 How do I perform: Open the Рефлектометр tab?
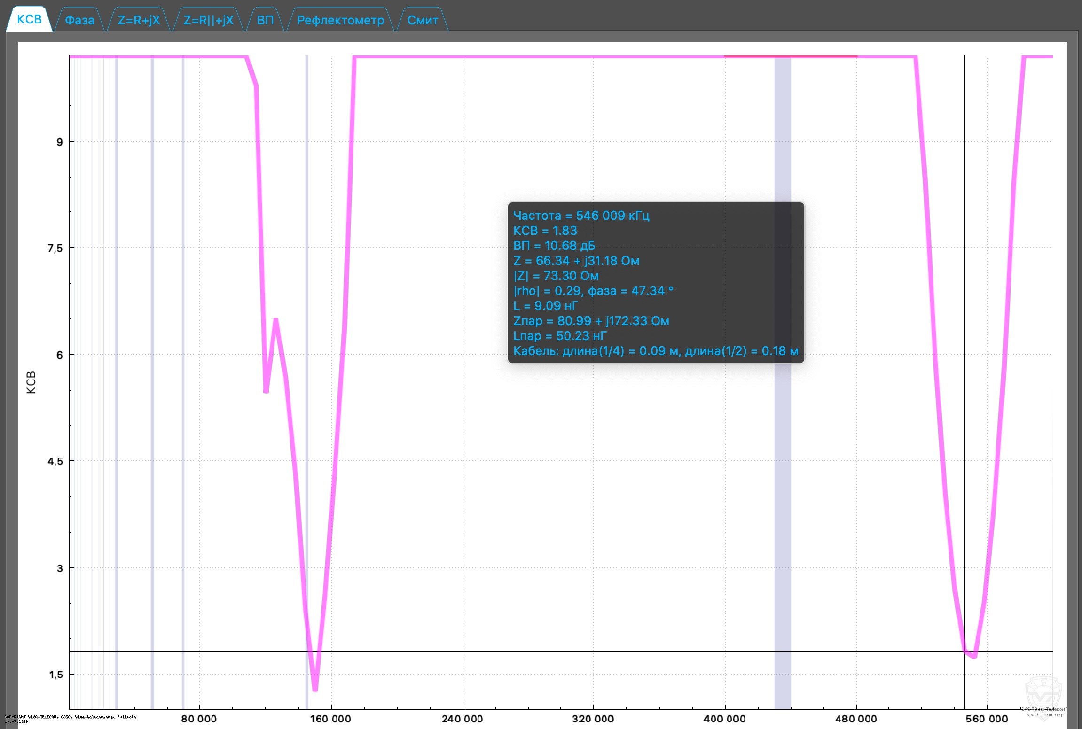(340, 20)
